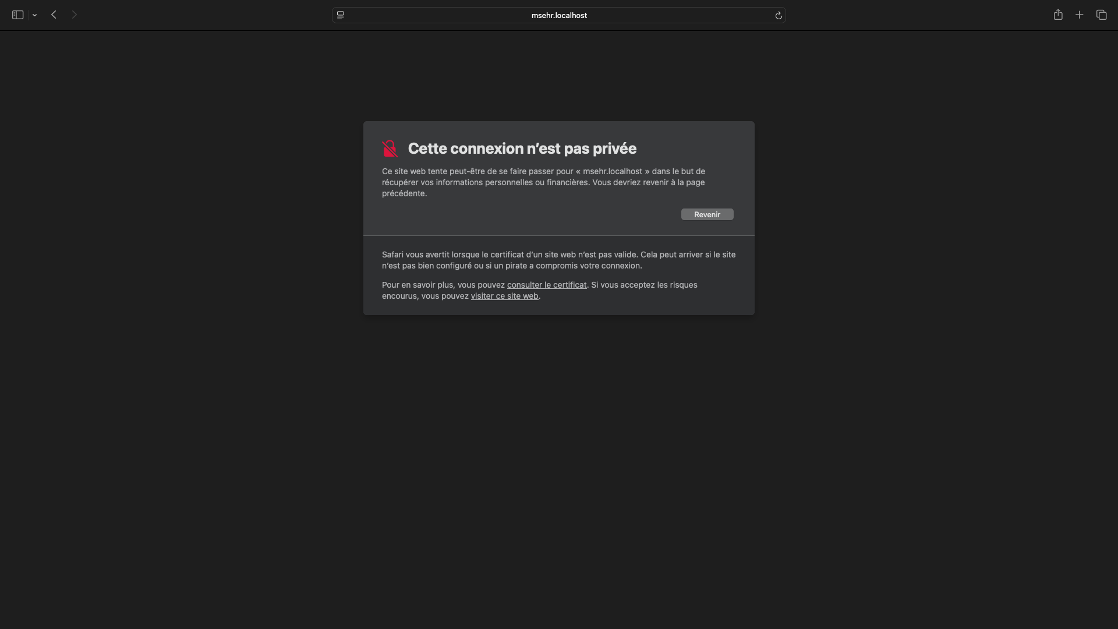Click the crossed-out red lock icon
Viewport: 1118px width, 629px height.
click(390, 149)
